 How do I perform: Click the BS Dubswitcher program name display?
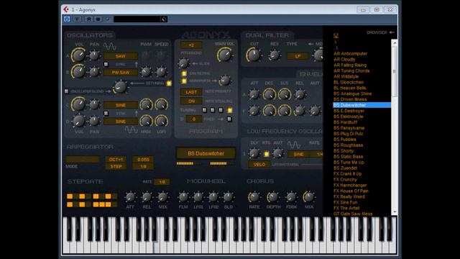click(x=206, y=153)
